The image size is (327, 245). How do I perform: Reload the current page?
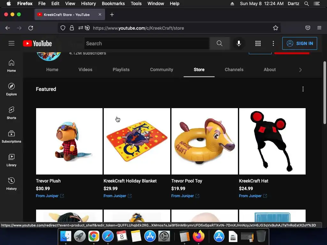31,28
